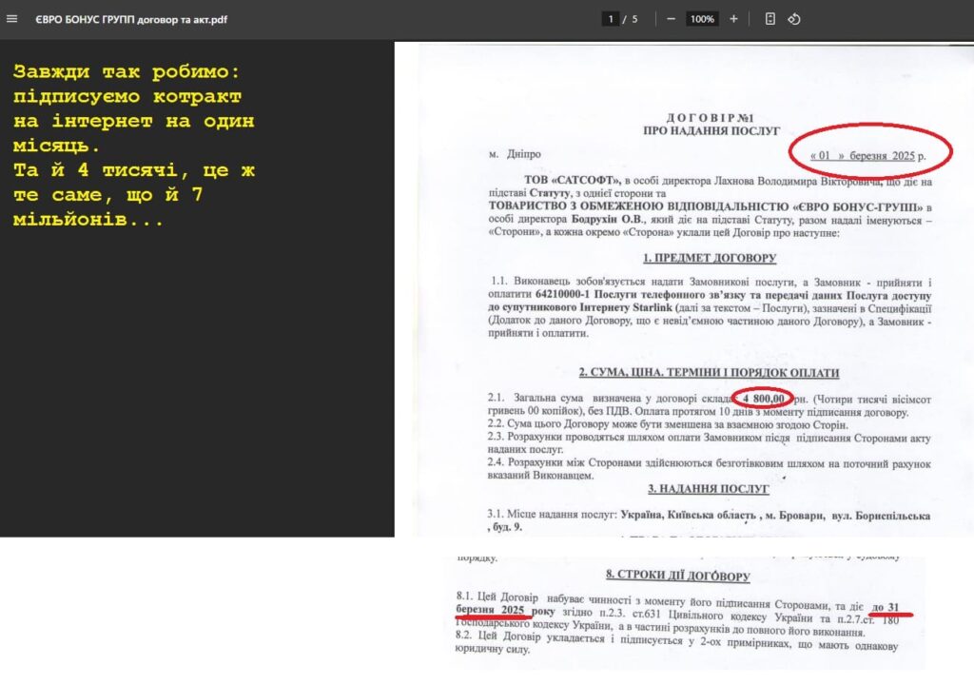Click the current page number field
Screen dimensions: 974x685
tap(610, 19)
